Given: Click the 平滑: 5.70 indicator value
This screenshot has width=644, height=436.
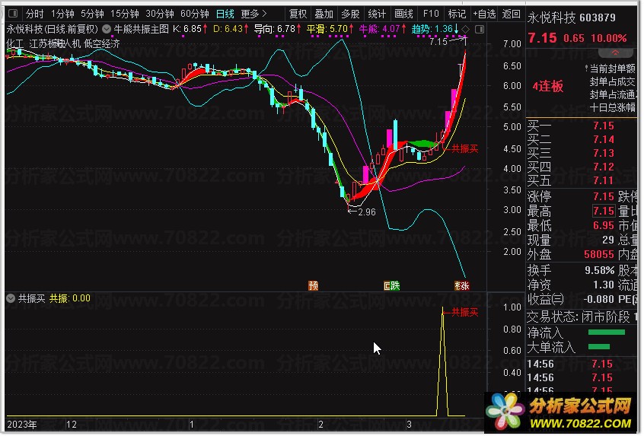Looking at the screenshot, I should 330,29.
